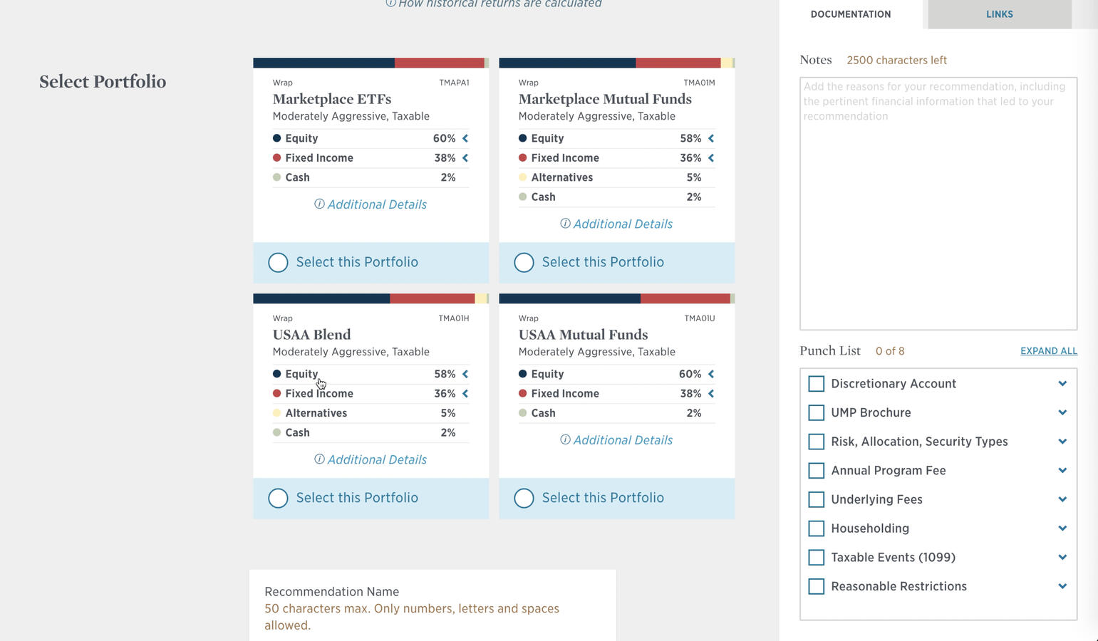
Task: Select the Marketplace ETFs portfolio radio button
Action: tap(278, 263)
